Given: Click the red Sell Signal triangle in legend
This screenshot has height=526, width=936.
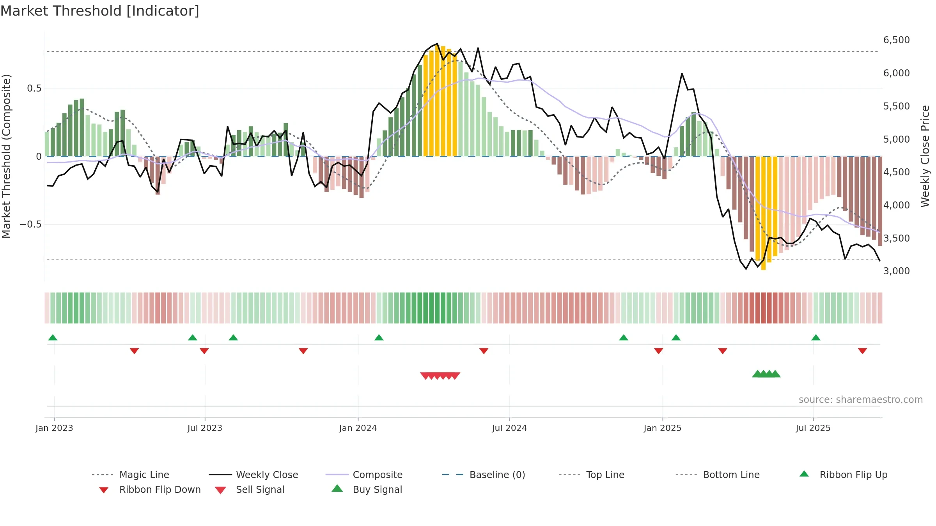Looking at the screenshot, I should tap(220, 490).
